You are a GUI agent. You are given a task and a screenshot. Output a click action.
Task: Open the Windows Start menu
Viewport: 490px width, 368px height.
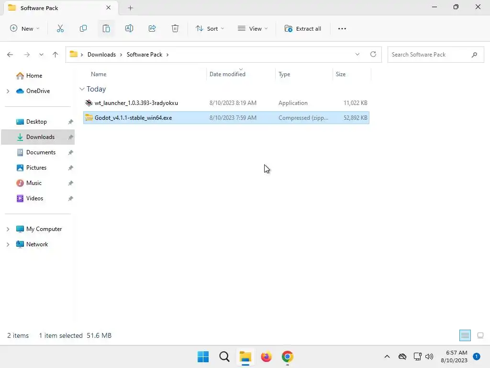203,356
